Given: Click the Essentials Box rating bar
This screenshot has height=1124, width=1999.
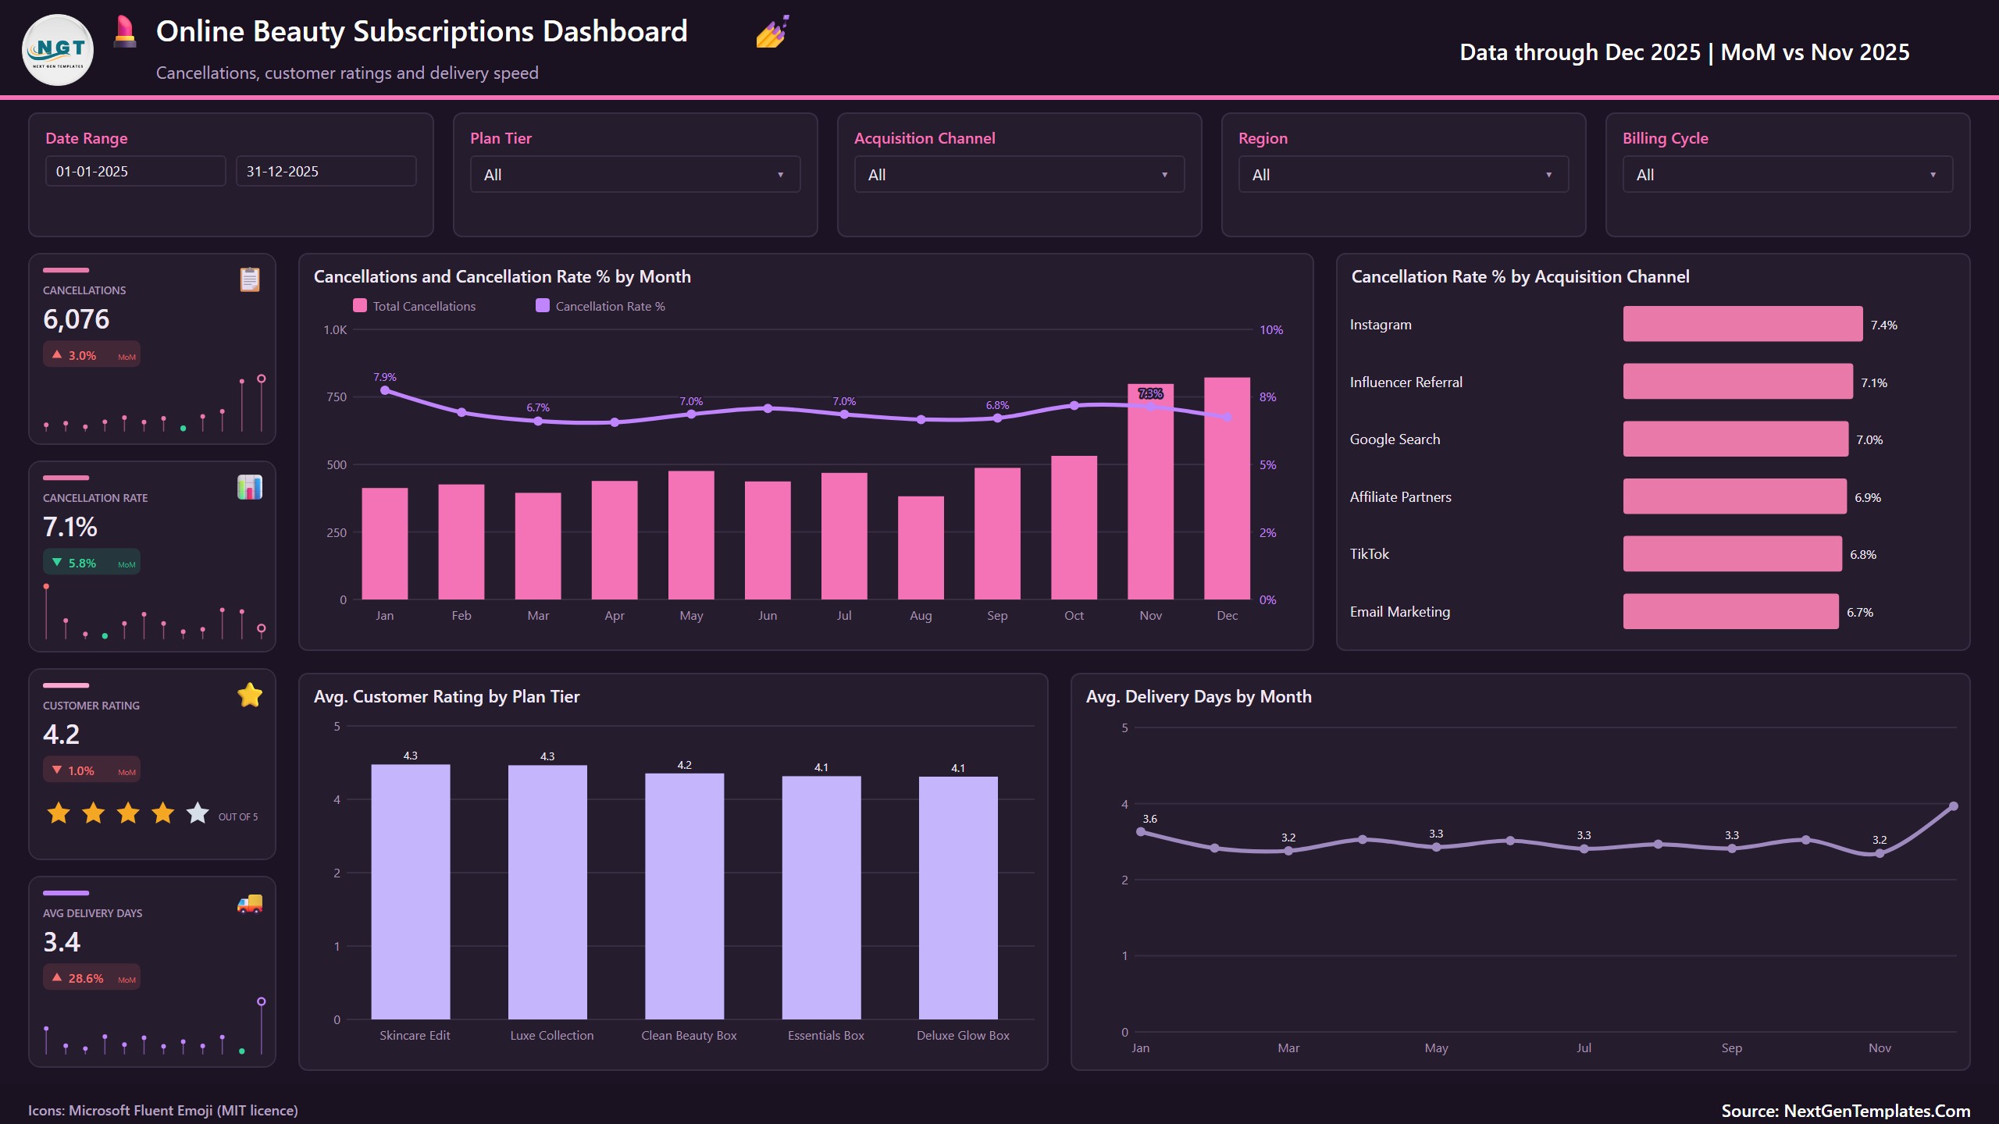Looking at the screenshot, I should pos(821,898).
